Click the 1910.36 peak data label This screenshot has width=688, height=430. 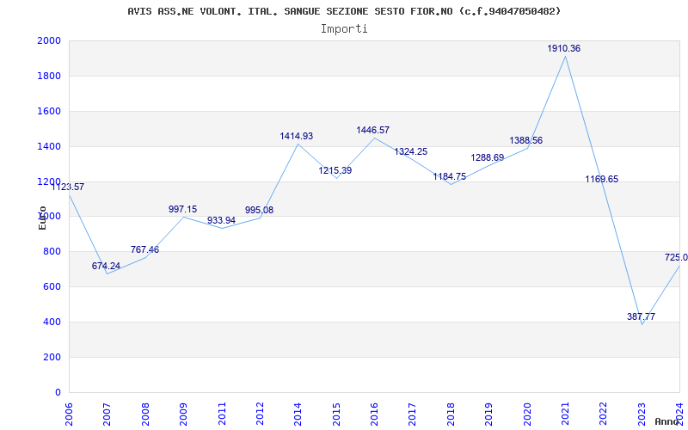tap(563, 49)
